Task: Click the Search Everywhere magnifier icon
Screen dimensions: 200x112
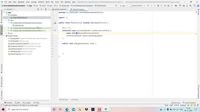Action: point(195,6)
